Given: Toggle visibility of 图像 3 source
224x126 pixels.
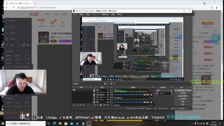Looking at the screenshot, I should tap(108, 90).
